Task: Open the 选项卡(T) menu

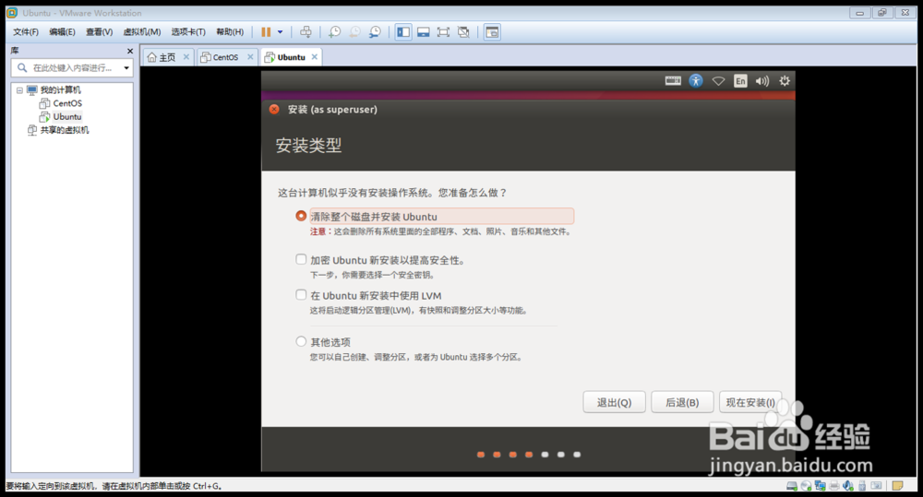Action: pyautogui.click(x=188, y=31)
